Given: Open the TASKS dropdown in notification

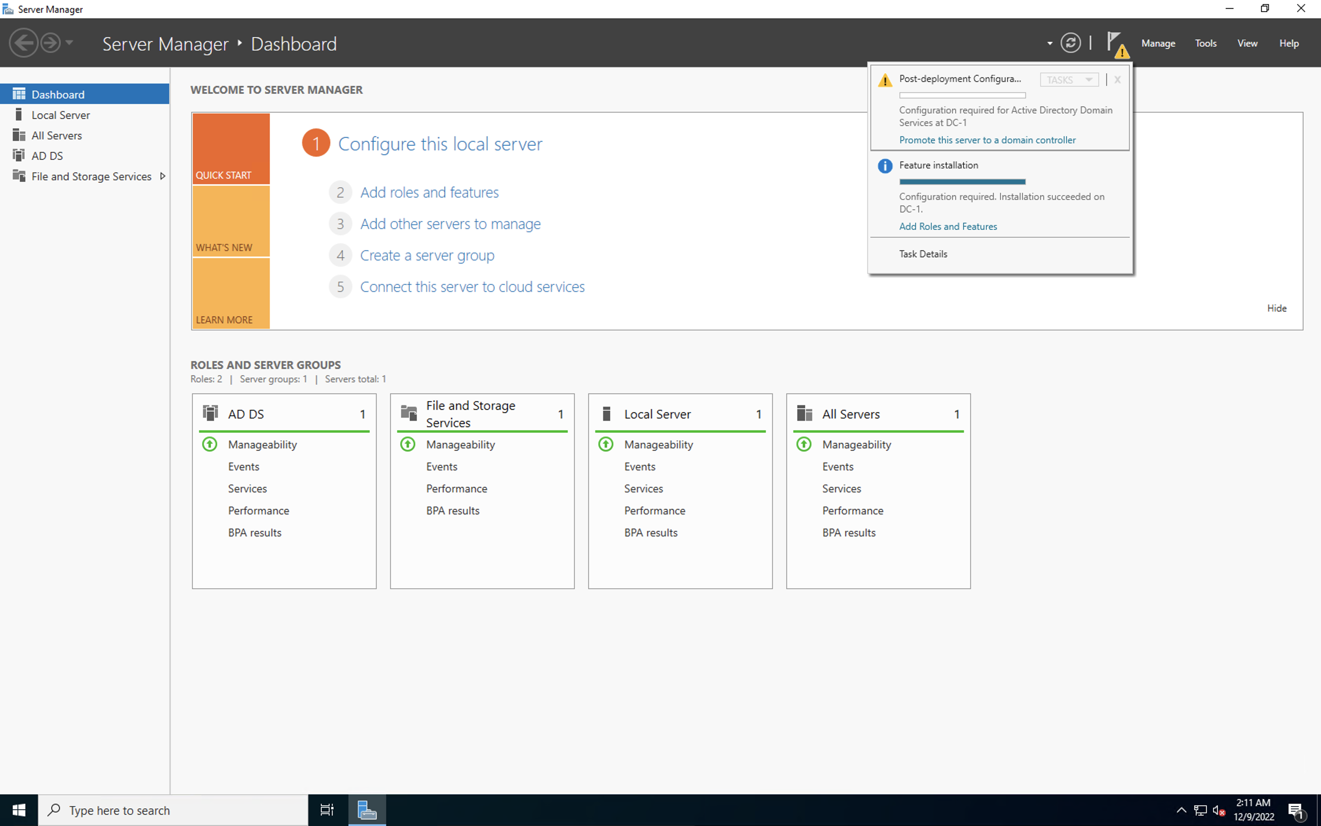Looking at the screenshot, I should click(x=1069, y=80).
